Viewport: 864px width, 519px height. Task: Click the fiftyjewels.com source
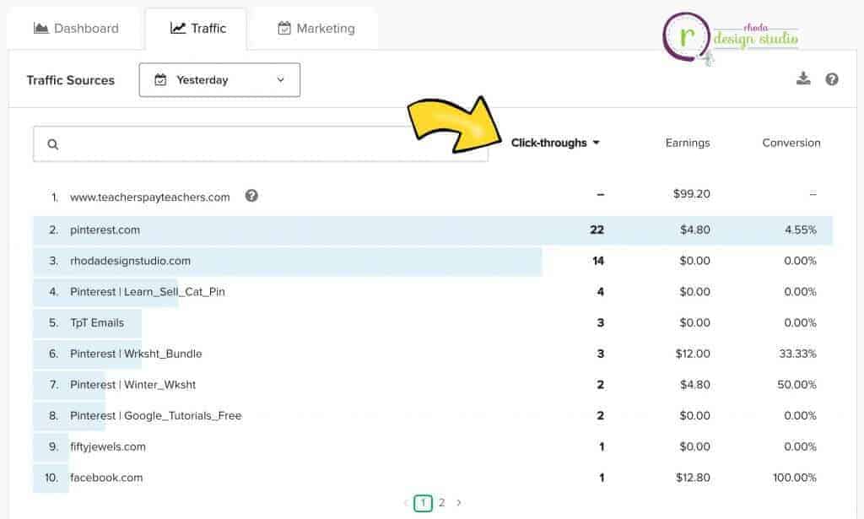click(x=108, y=446)
